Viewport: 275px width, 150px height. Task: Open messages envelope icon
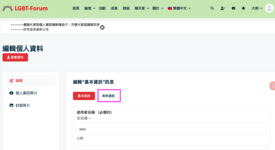tap(233, 8)
